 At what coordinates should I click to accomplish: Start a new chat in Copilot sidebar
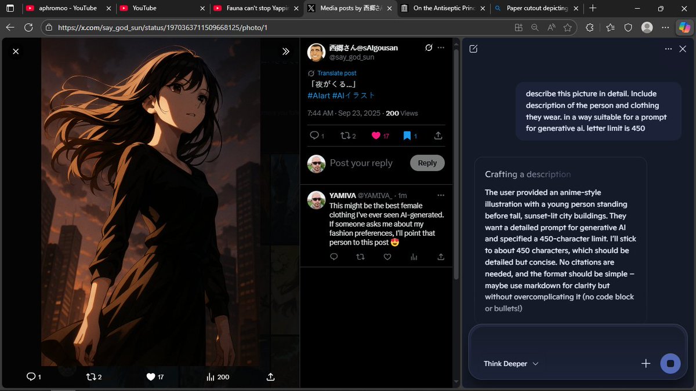click(x=473, y=49)
